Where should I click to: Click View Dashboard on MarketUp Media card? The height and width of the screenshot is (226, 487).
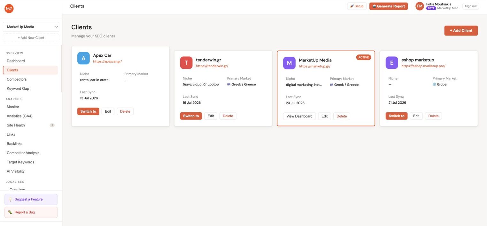(x=299, y=116)
